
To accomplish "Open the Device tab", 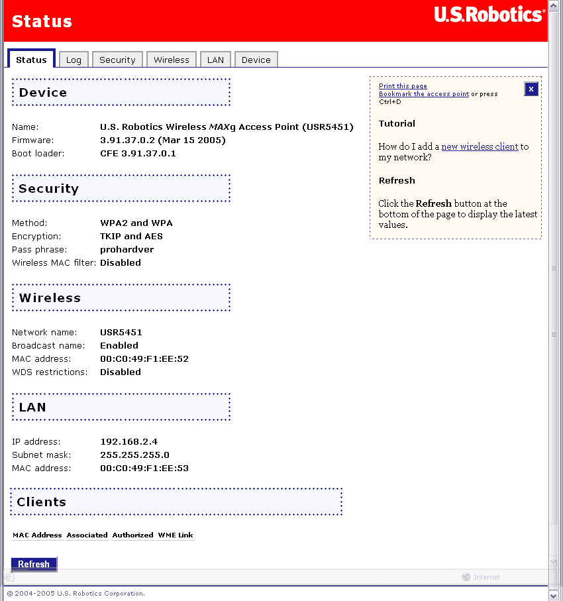I will (256, 60).
